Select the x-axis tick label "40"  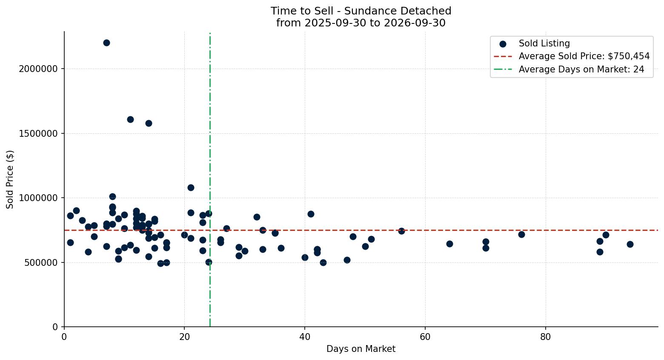point(305,337)
